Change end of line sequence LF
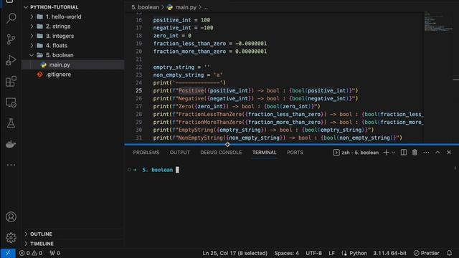459x258 pixels. click(331, 253)
